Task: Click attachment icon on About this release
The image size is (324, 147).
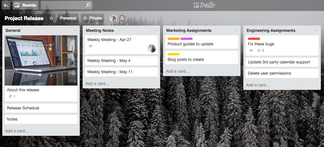Action: coord(10,96)
